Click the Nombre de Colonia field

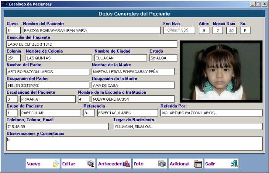coord(59,58)
